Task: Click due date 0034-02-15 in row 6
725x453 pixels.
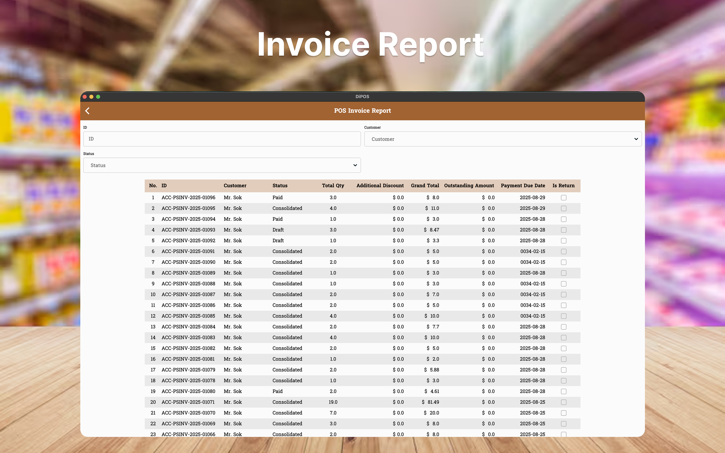Action: click(533, 252)
